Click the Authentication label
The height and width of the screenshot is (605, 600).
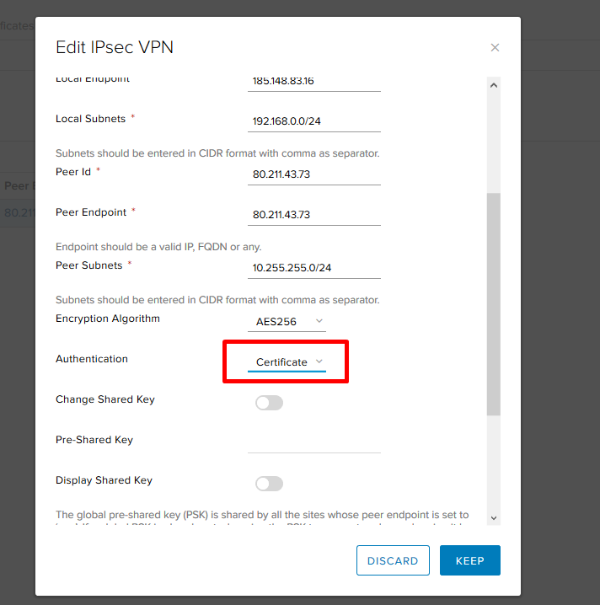tap(92, 359)
